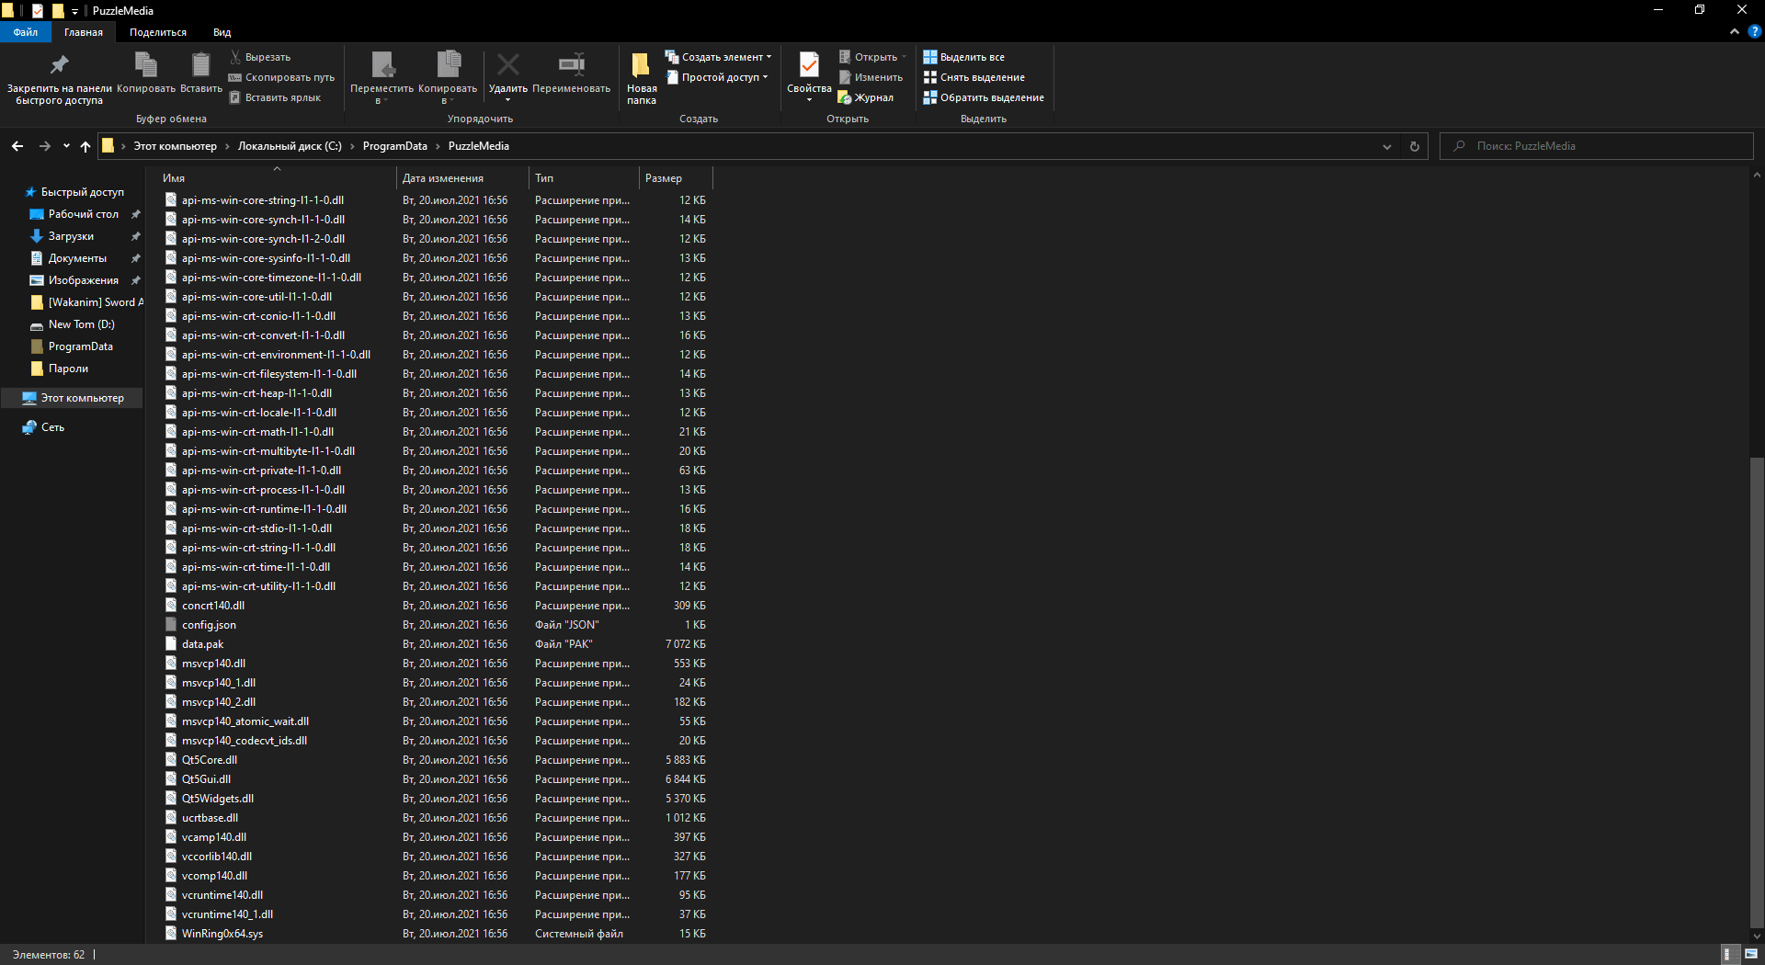1765x965 pixels.
Task: Open Documents (Документы) in sidebar
Action: pyautogui.click(x=77, y=258)
